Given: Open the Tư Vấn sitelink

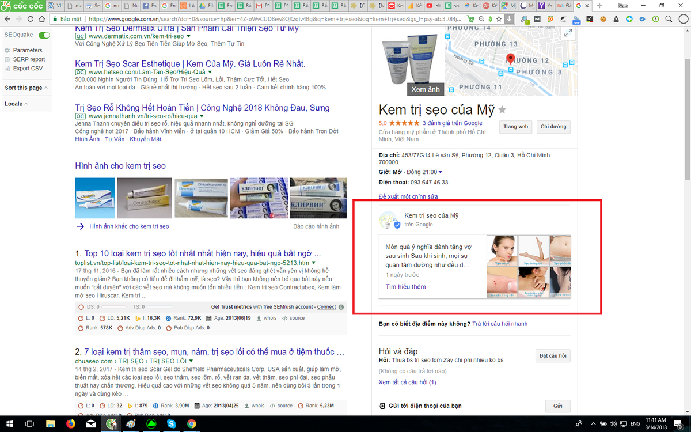Looking at the screenshot, I should 115,139.
